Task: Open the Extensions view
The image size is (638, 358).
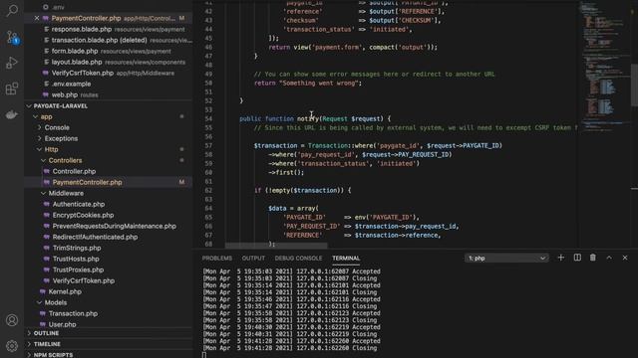Action: (x=12, y=89)
